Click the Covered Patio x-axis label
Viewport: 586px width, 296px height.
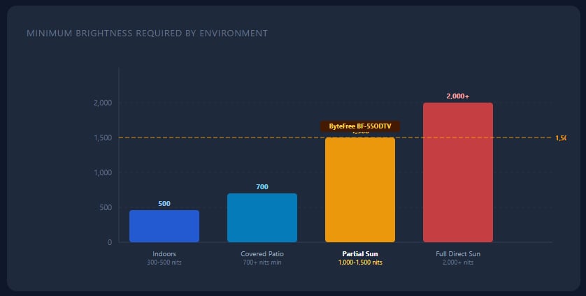(262, 253)
